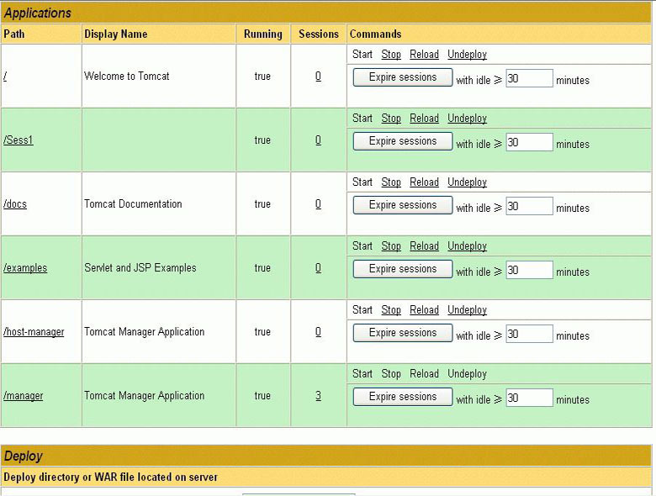Stop the /Sess1 application

[x=391, y=119]
